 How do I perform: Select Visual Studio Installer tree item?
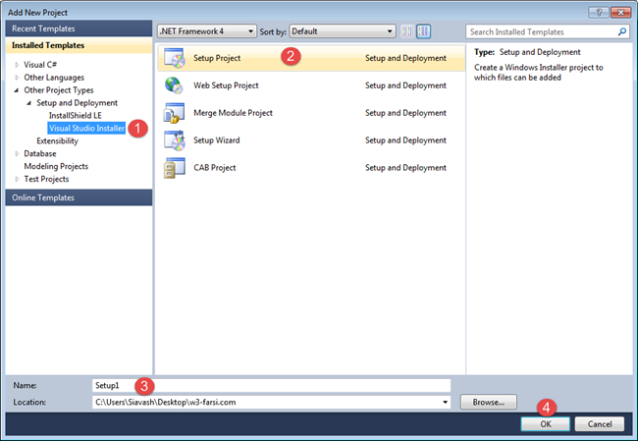point(86,129)
